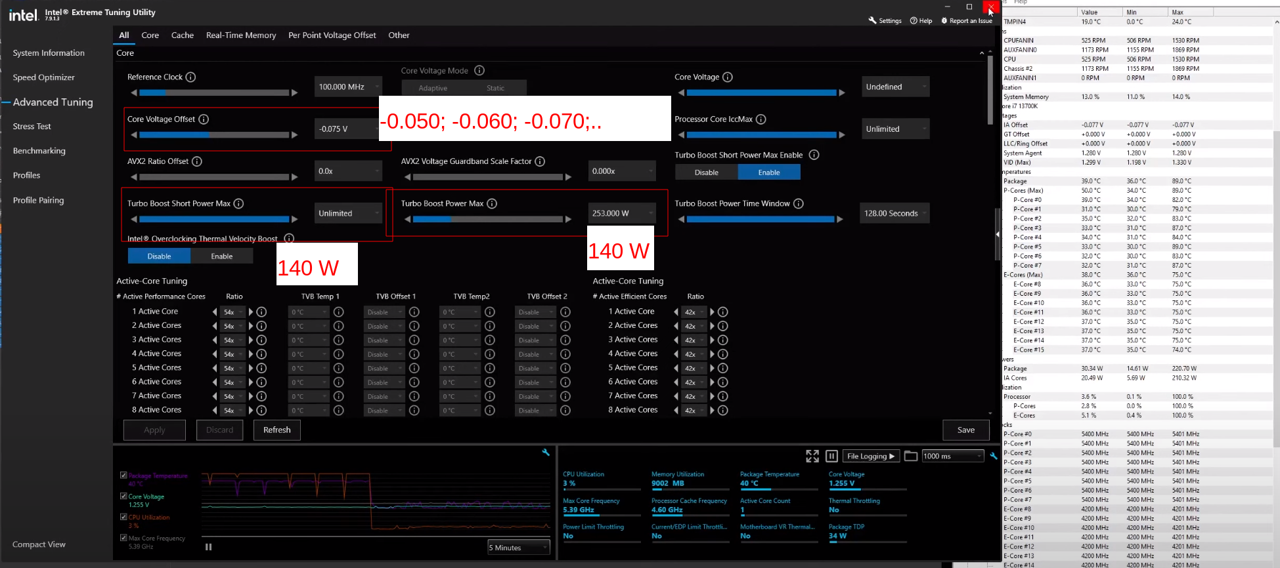Enable Overclocking Thermal Velocity Boost

222,256
